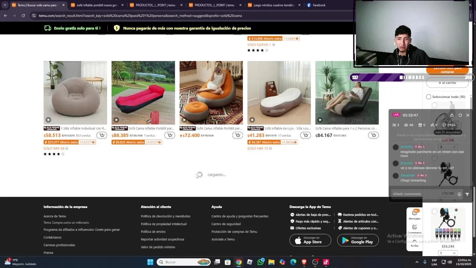Add the $58.513 inflatable chair to cart
The width and height of the screenshot is (476, 268).
point(102,135)
